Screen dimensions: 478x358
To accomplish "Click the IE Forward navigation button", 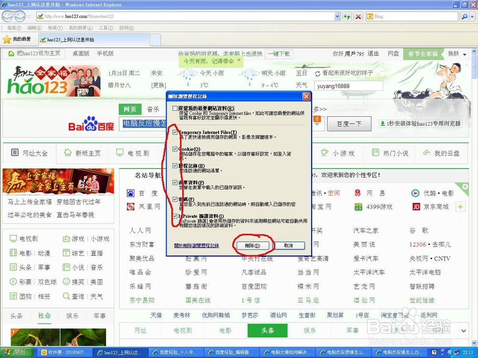I will (20, 16).
